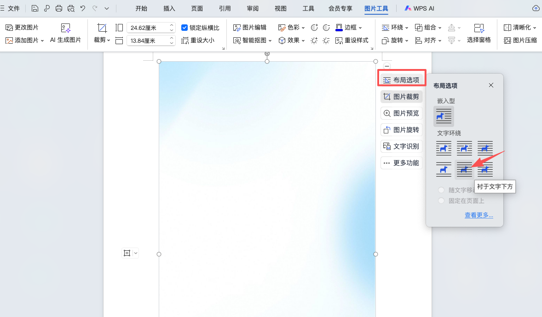
Task: Click the increase brightness sun icon
Action: (314, 40)
